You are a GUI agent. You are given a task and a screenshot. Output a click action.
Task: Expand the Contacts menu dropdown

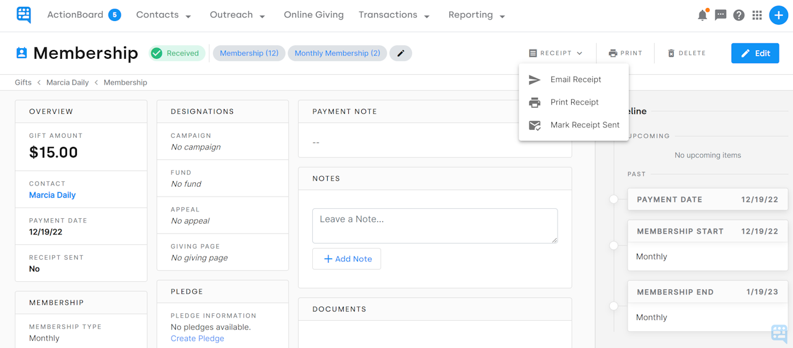[188, 16]
